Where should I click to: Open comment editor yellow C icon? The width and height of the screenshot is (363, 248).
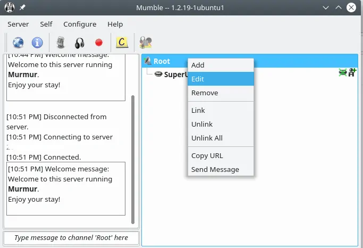coord(122,43)
